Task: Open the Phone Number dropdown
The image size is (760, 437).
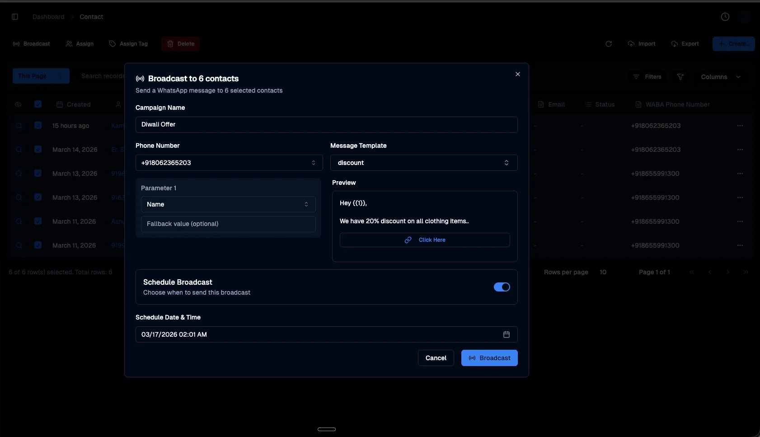Action: pos(229,163)
